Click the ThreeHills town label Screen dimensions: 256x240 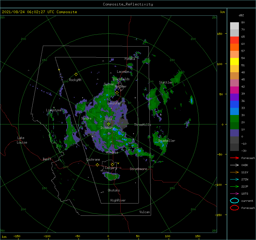coord(143,125)
